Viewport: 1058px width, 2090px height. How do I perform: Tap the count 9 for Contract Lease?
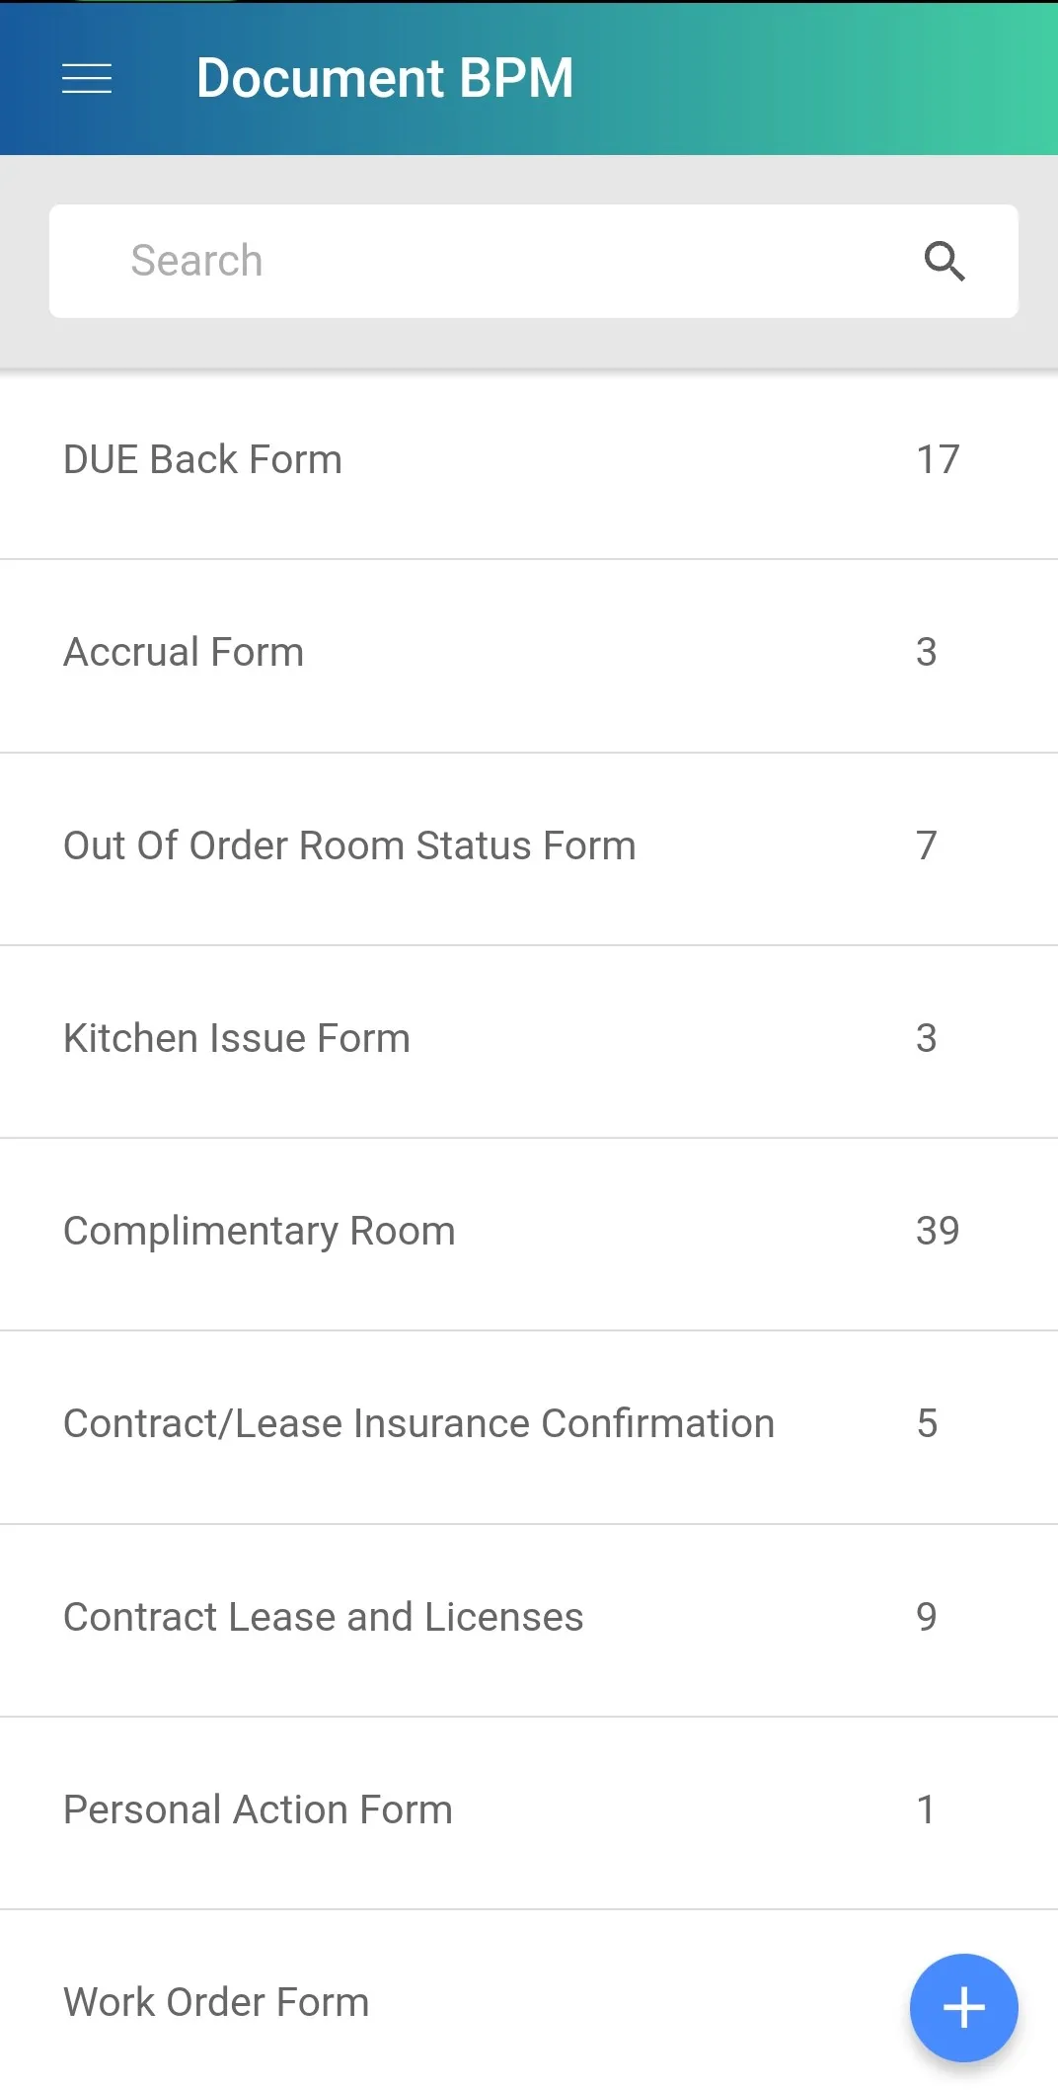point(926,1617)
